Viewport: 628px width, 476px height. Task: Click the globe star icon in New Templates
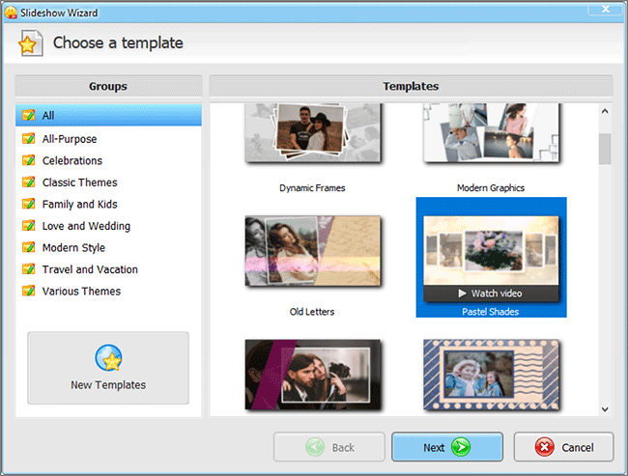pos(108,358)
